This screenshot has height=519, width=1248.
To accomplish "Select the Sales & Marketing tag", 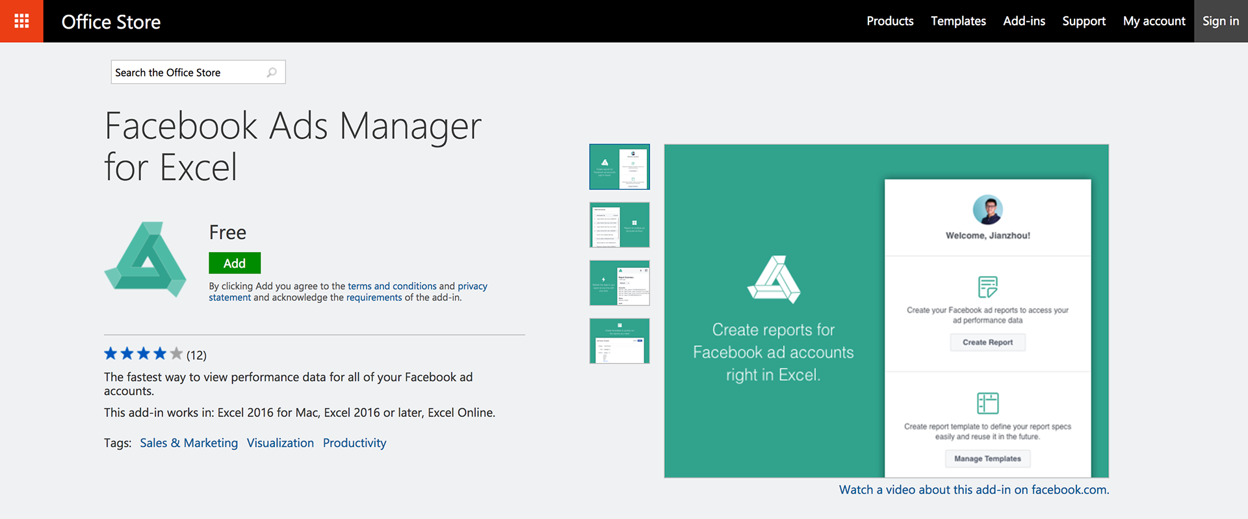I will 189,443.
